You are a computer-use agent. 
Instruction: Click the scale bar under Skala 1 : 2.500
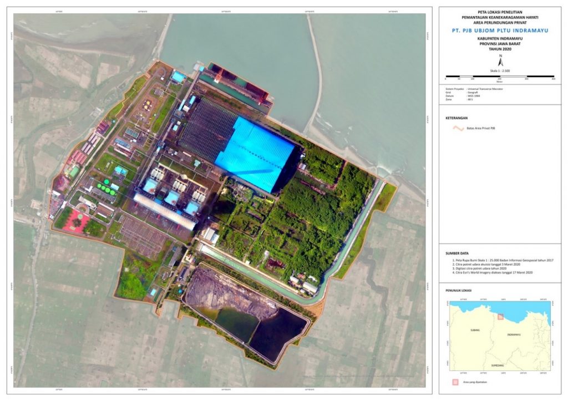500,76
